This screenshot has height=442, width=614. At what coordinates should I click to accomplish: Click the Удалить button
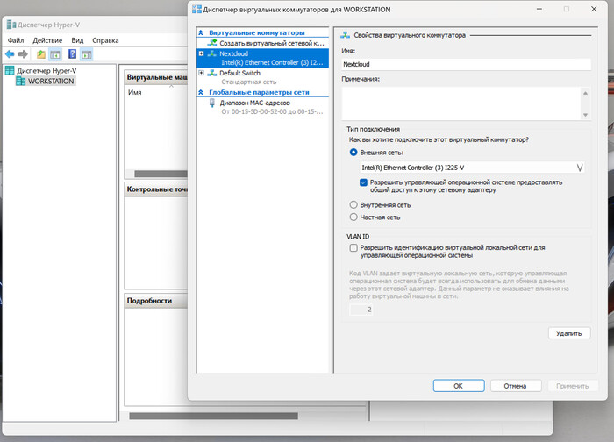(x=569, y=333)
